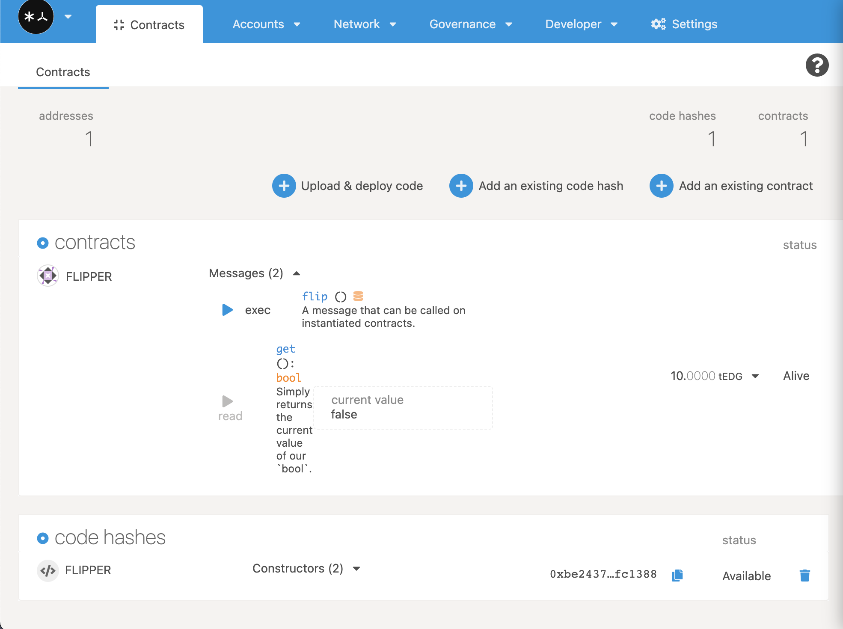This screenshot has width=843, height=629.
Task: Click the help question mark icon
Action: [817, 65]
